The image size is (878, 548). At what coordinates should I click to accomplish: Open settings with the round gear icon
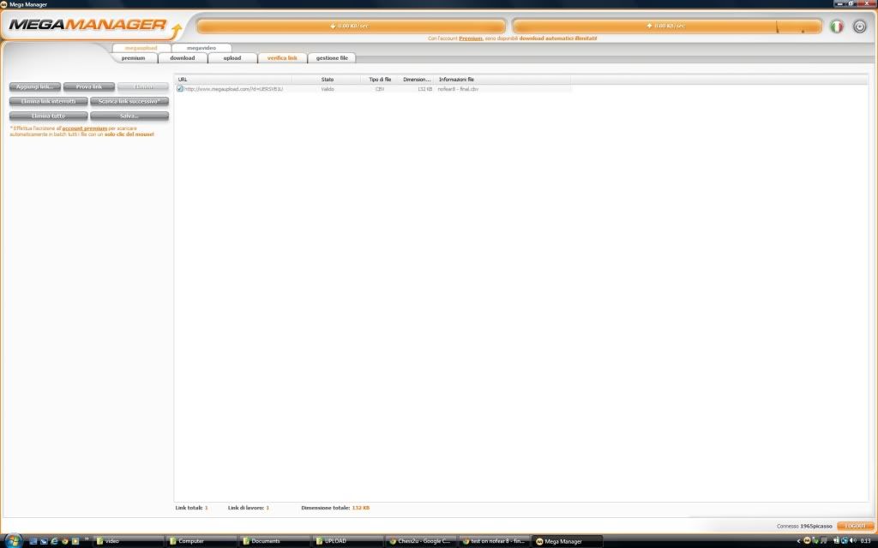[859, 27]
